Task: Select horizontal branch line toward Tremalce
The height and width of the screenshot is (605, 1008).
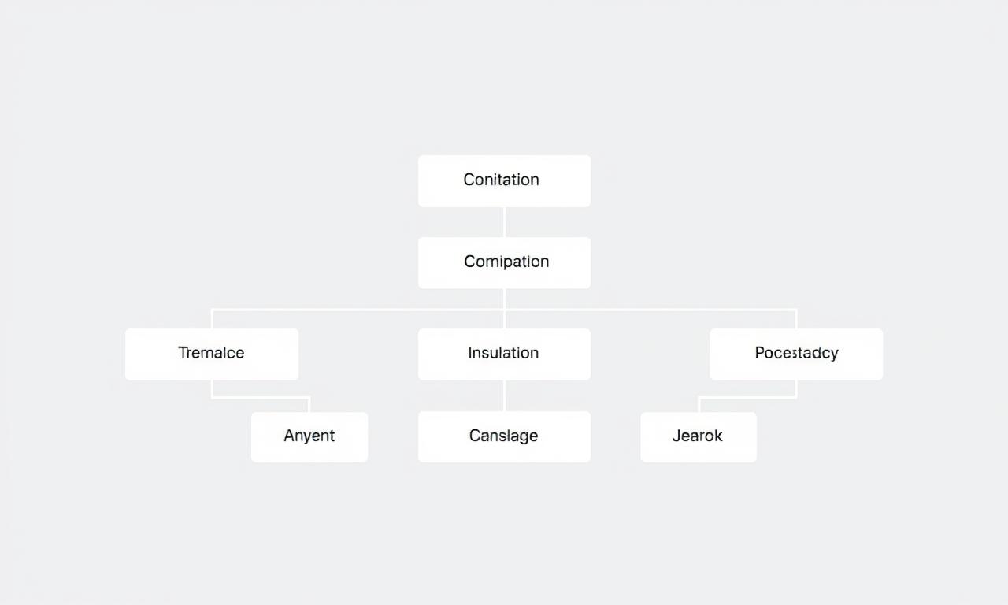Action: click(354, 310)
